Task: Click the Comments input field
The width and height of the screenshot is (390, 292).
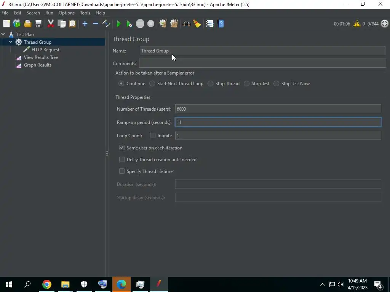Action: [262, 63]
